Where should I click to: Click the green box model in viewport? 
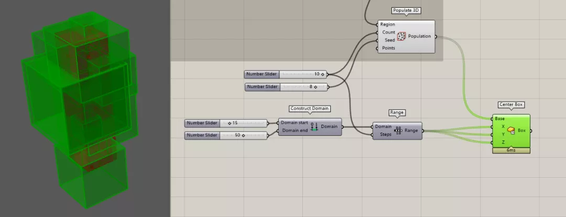coord(79,108)
